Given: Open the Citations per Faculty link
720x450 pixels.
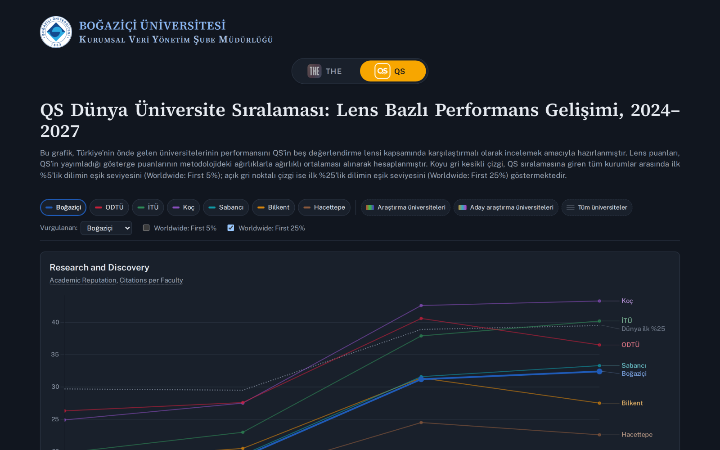Looking at the screenshot, I should pyautogui.click(x=151, y=280).
